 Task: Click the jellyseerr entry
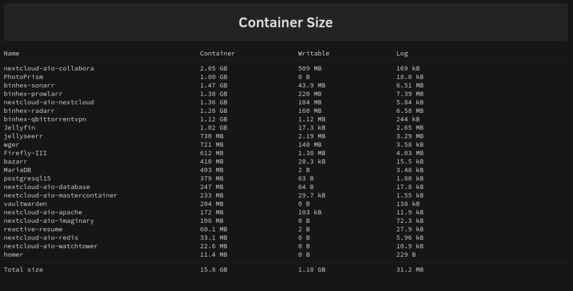click(x=23, y=136)
